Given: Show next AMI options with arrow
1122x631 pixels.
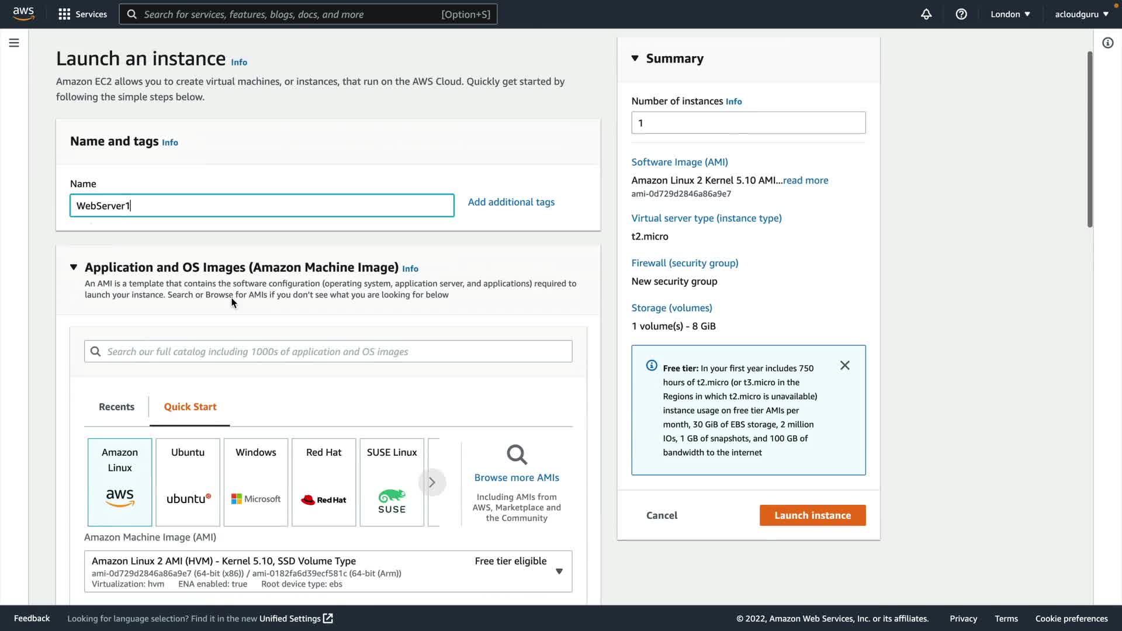Looking at the screenshot, I should point(432,483).
